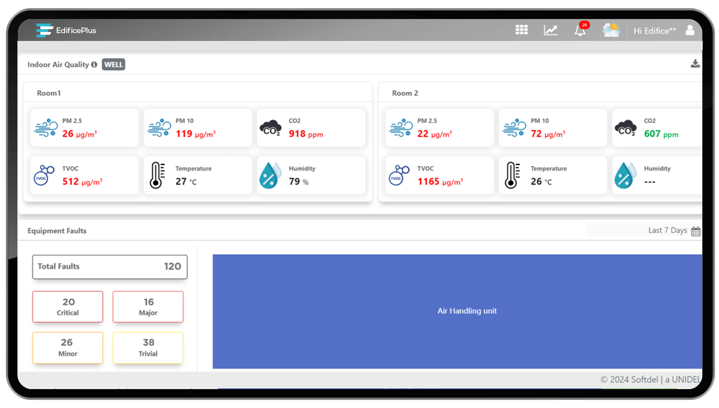This screenshot has width=719, height=408.
Task: Download the Indoor Air Quality report
Action: tap(695, 63)
